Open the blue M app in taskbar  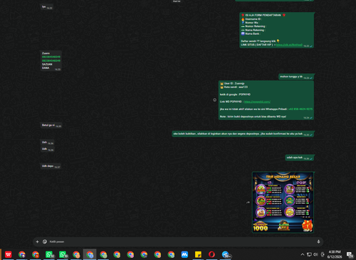click(x=184, y=254)
